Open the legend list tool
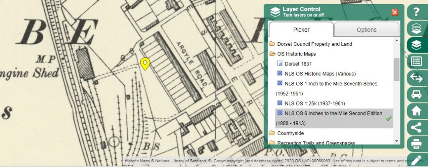The height and width of the screenshot is (168, 428). click(x=417, y=61)
